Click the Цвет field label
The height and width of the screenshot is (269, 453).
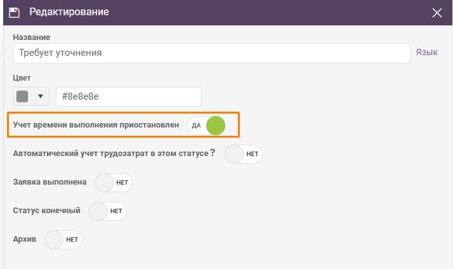click(x=22, y=78)
